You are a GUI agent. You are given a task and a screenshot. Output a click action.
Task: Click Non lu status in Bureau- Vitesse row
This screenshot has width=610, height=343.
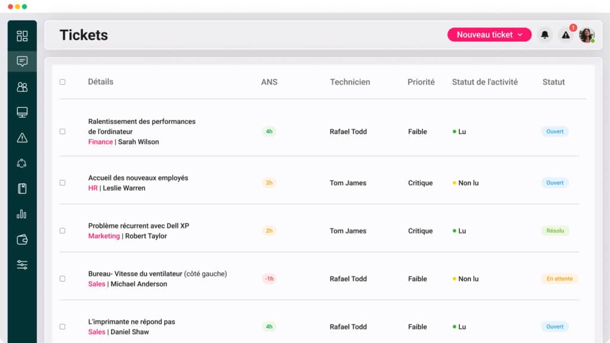[466, 279]
